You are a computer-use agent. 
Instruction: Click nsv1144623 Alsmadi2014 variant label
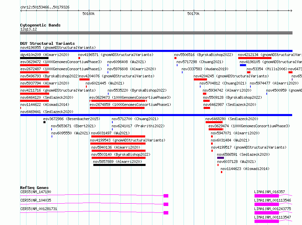(245, 169)
